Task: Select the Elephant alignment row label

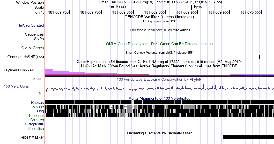Action: (x=36, y=115)
